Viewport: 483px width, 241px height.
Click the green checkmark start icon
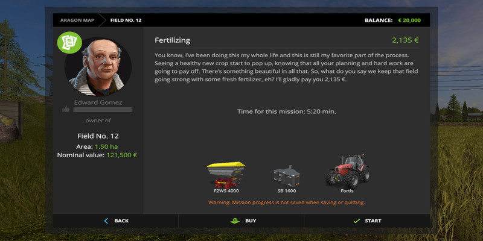[x=357, y=221]
